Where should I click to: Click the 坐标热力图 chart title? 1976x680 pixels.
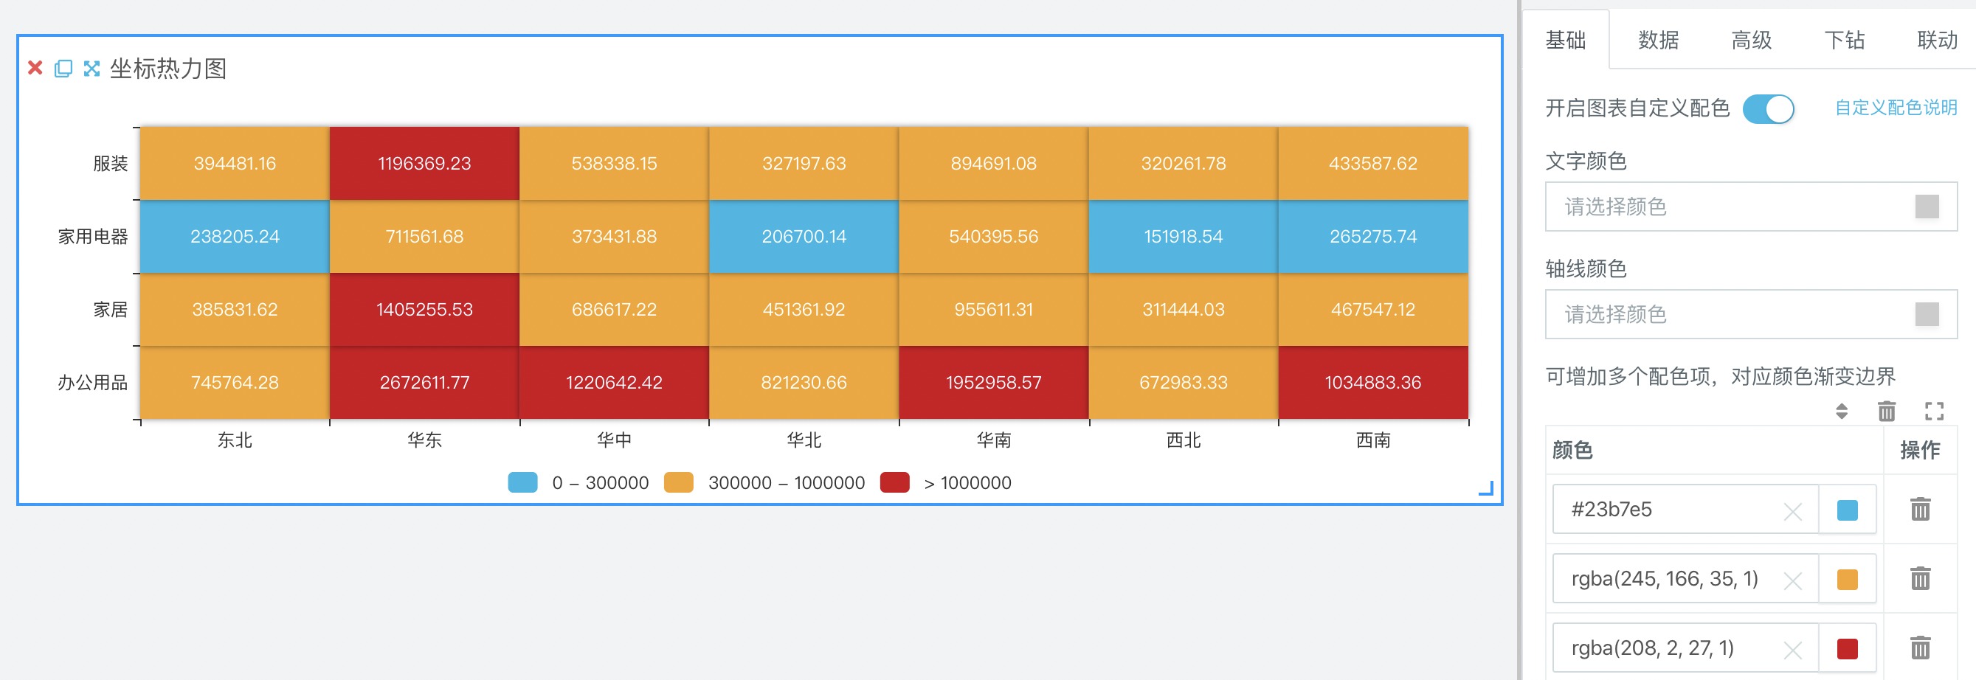(168, 69)
